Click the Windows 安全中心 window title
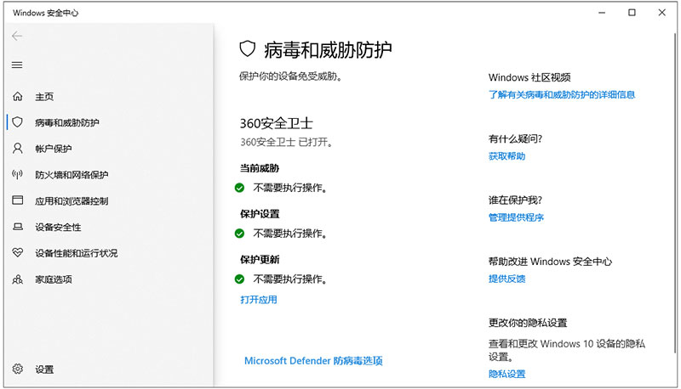Screen dimensions: 681x389 [46, 13]
